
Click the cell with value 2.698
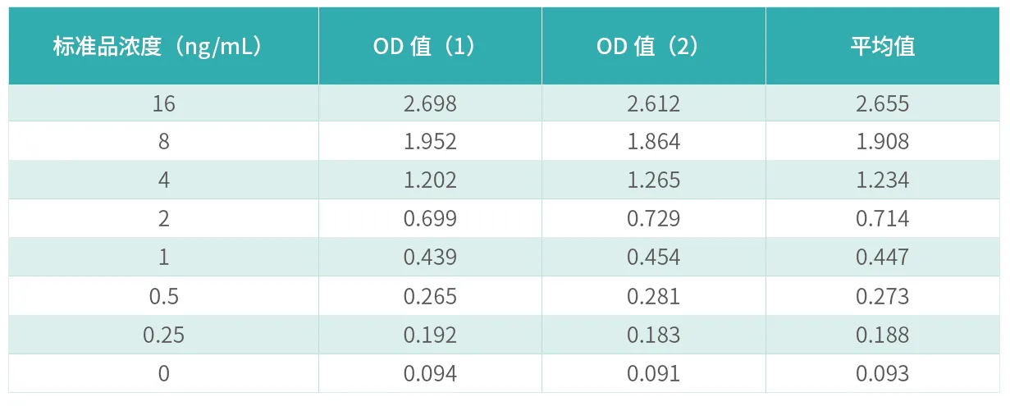(431, 104)
